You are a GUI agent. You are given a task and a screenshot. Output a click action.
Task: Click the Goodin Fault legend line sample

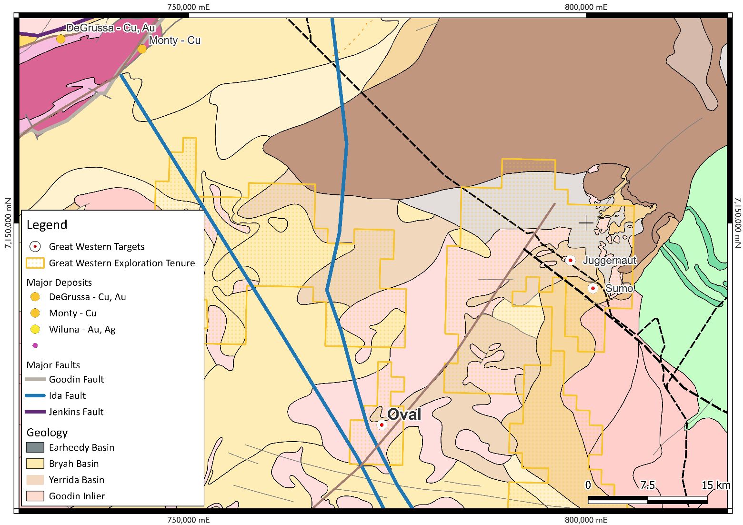pyautogui.click(x=35, y=379)
